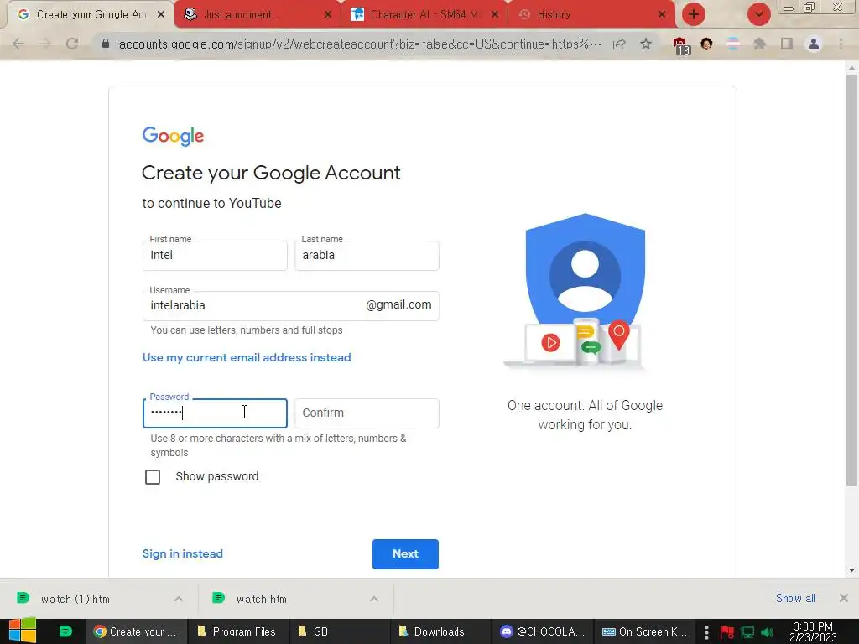859x644 pixels.
Task: Go back using the browser back arrow
Action: point(18,44)
